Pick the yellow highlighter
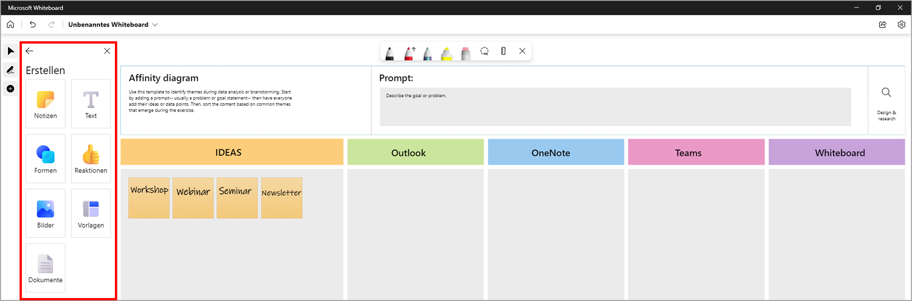 [446, 53]
